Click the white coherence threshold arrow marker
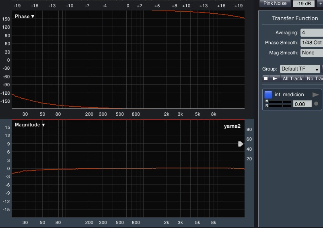The height and width of the screenshot is (228, 323). (x=241, y=144)
